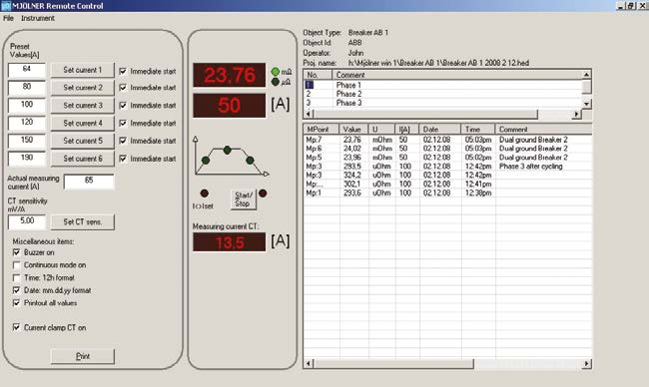Enable Continuous mode on checkbox
Image resolution: width=649 pixels, height=387 pixels.
[x=17, y=265]
